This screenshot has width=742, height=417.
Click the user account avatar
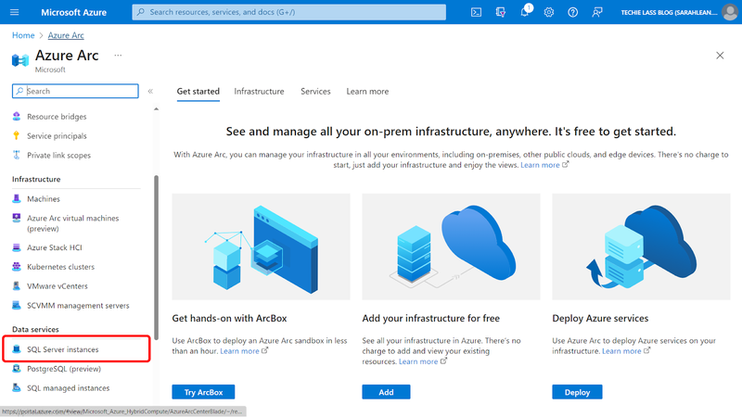point(729,12)
